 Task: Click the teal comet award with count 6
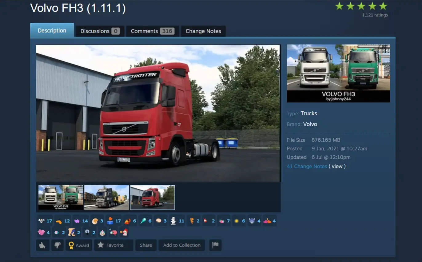tap(145, 221)
